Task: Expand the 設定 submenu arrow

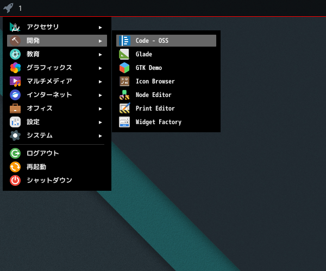Action: 100,122
